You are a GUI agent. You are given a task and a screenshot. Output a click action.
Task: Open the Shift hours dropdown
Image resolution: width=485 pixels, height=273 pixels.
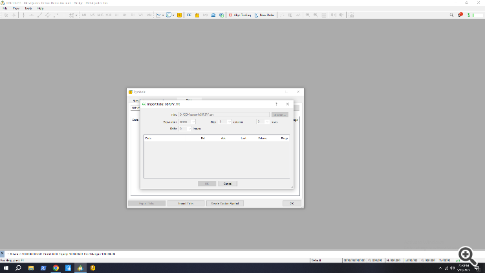185,129
